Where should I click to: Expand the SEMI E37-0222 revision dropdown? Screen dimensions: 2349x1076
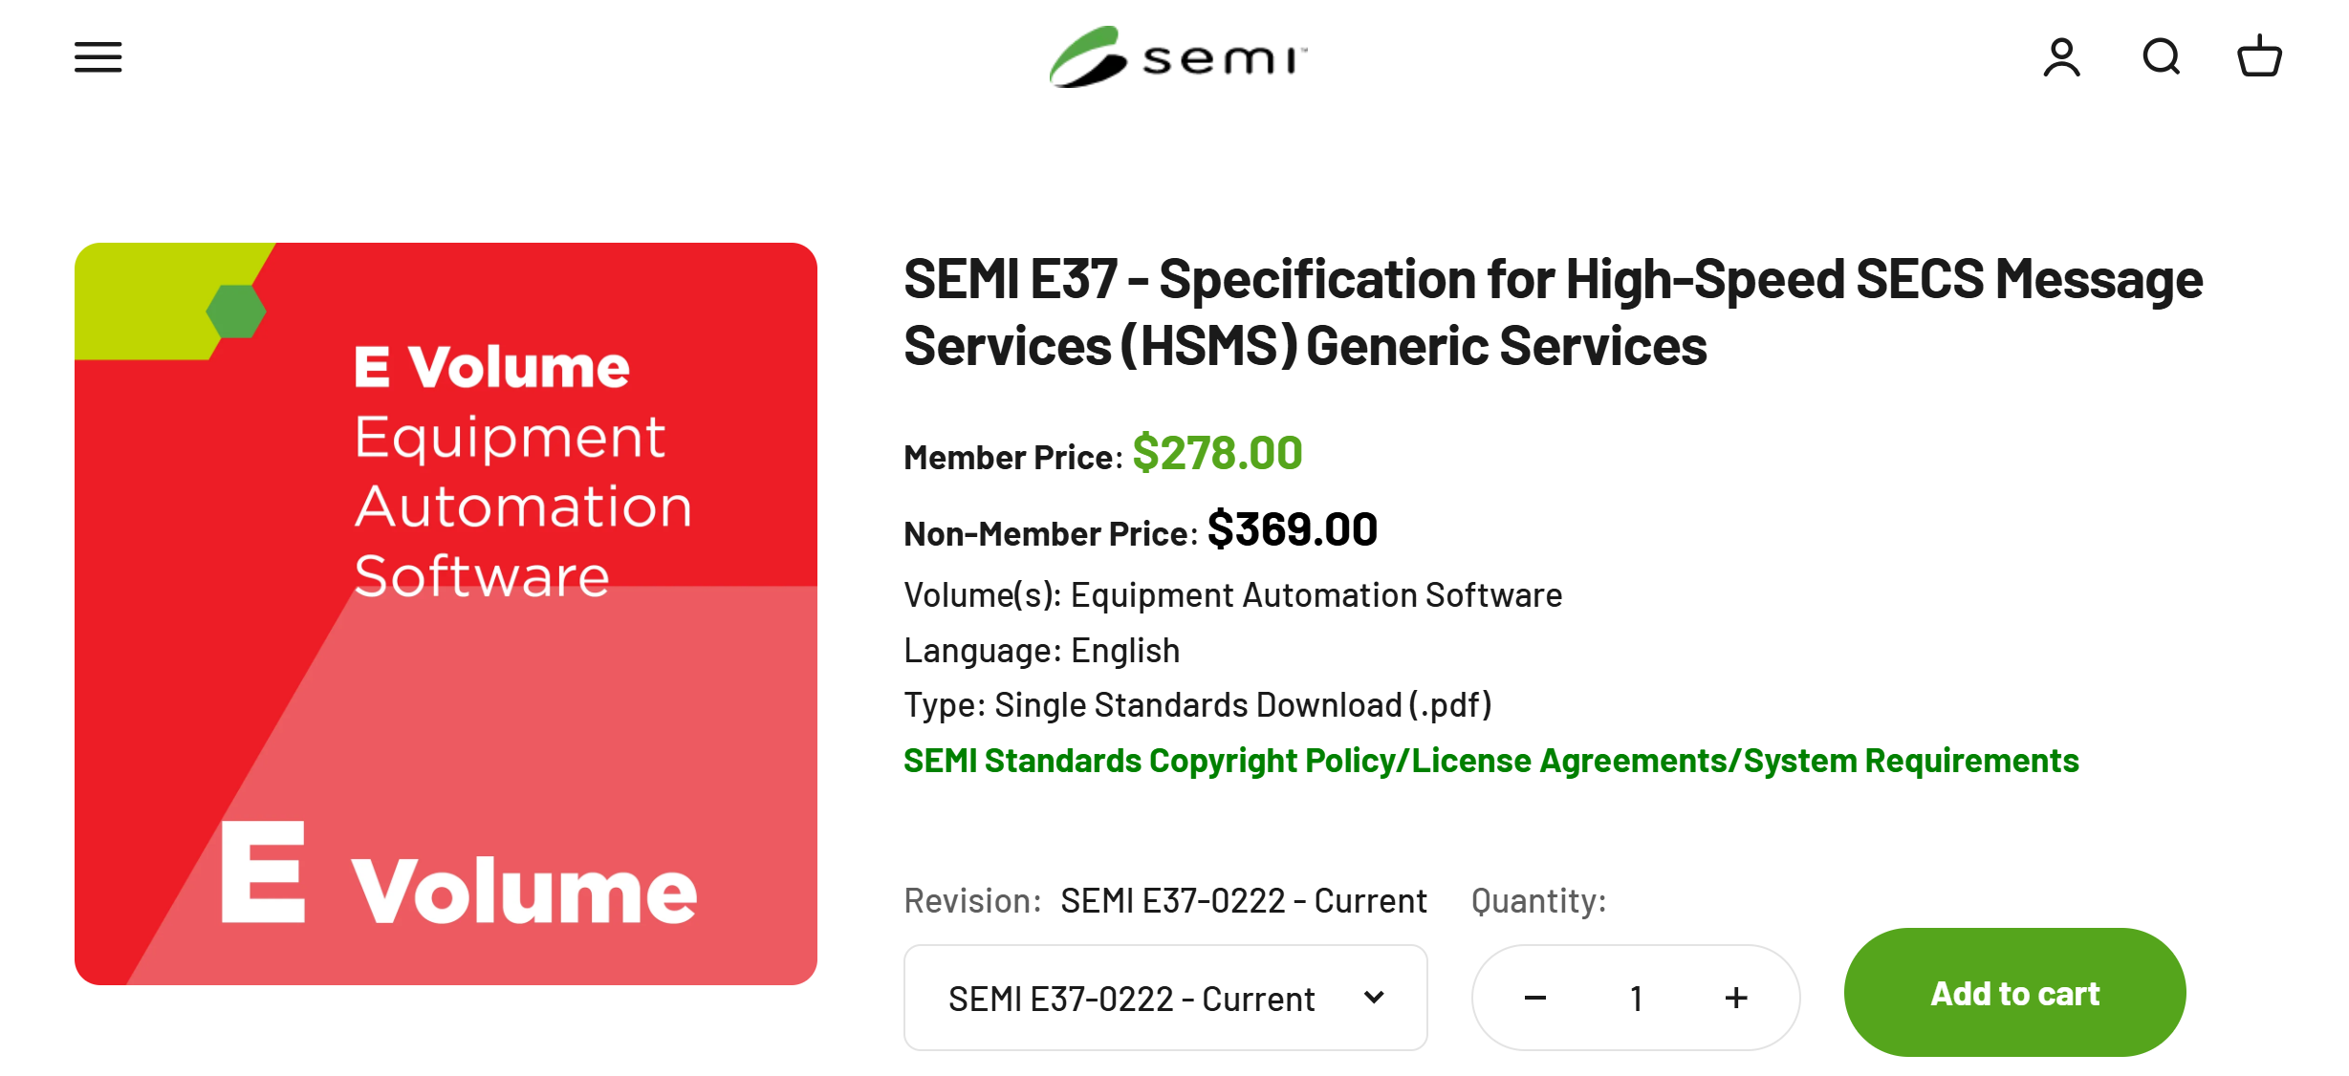click(x=1165, y=999)
